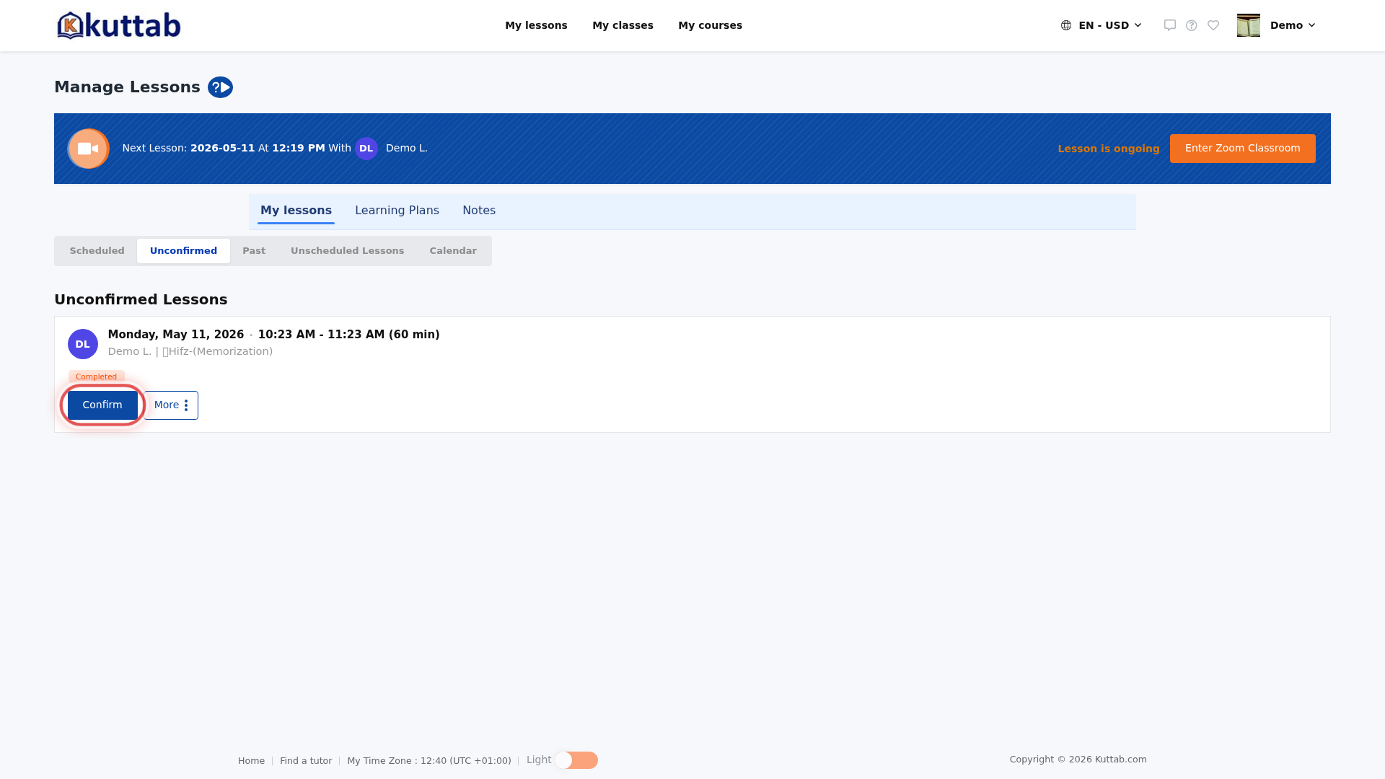This screenshot has width=1385, height=779.
Task: Click the Monday, May 11, 2026 lesson date
Action: [176, 335]
